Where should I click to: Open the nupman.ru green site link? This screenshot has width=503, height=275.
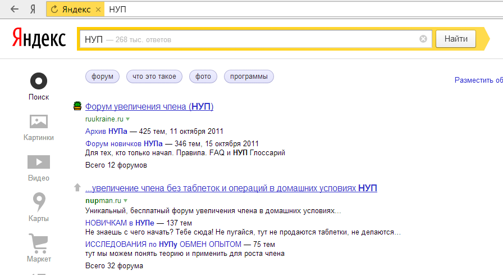[103, 200]
